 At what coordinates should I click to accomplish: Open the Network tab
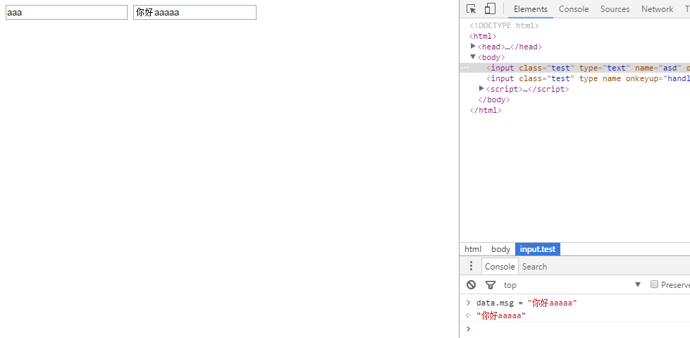(x=657, y=8)
